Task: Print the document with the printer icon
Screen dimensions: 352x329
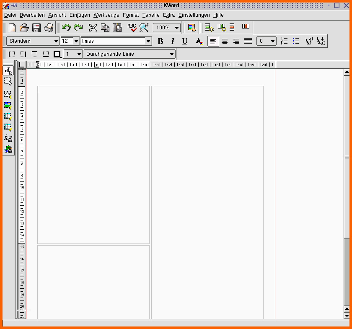Action: (x=49, y=28)
